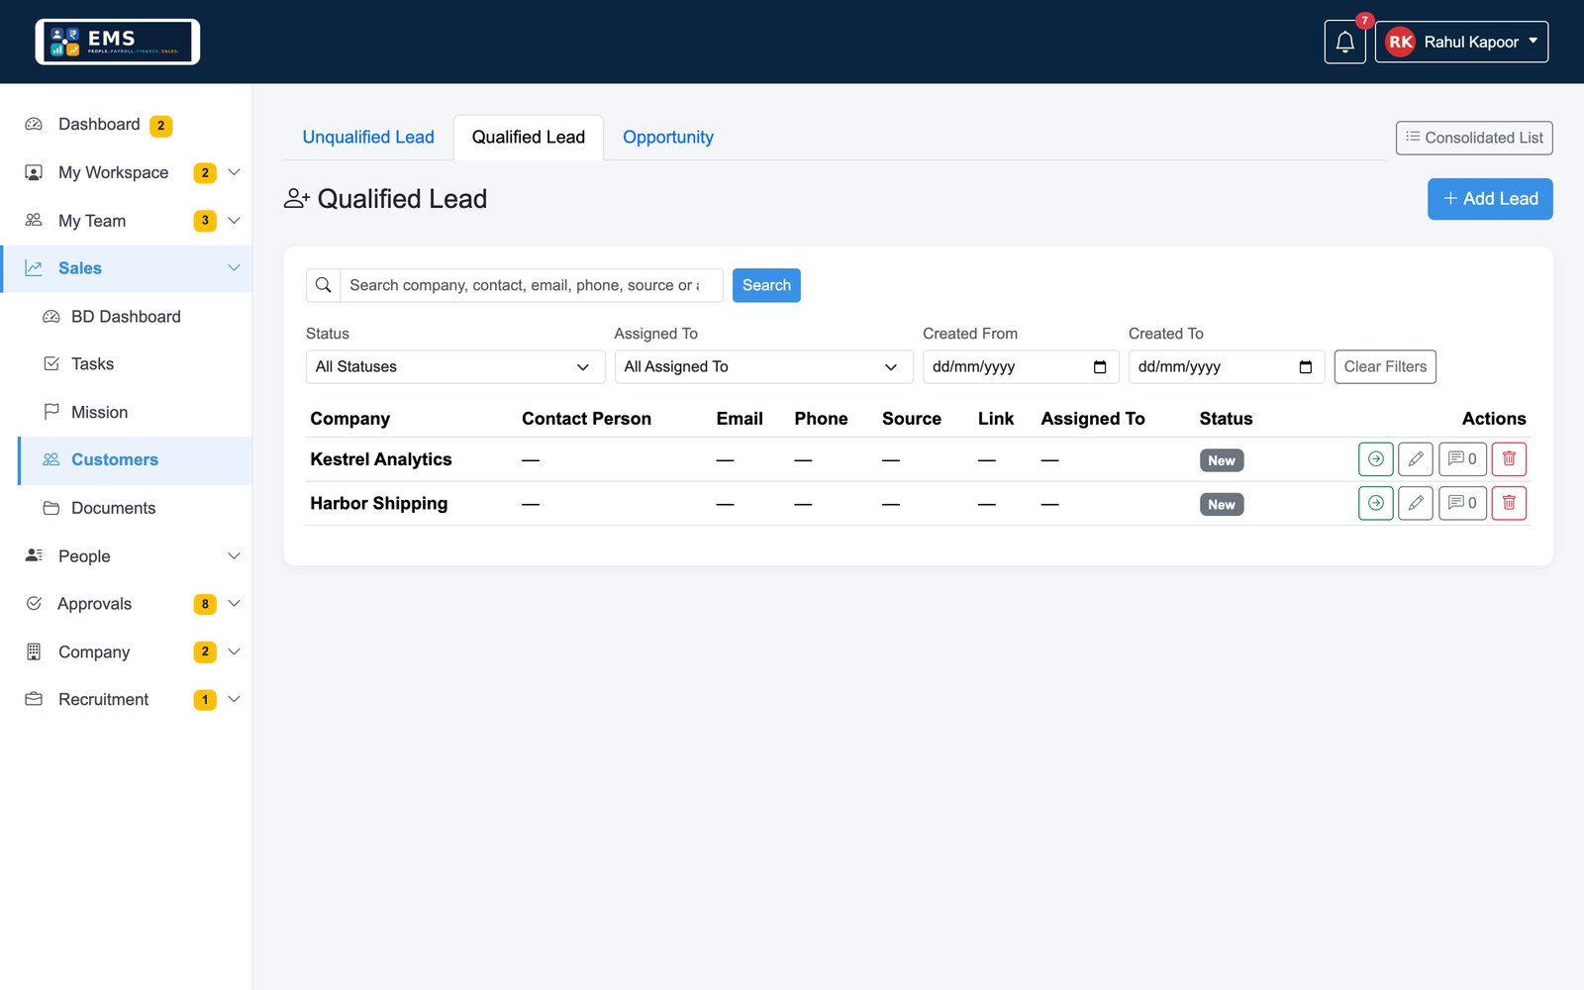The image size is (1584, 990).
Task: Open the Created To calendar picker
Action: pyautogui.click(x=1306, y=367)
